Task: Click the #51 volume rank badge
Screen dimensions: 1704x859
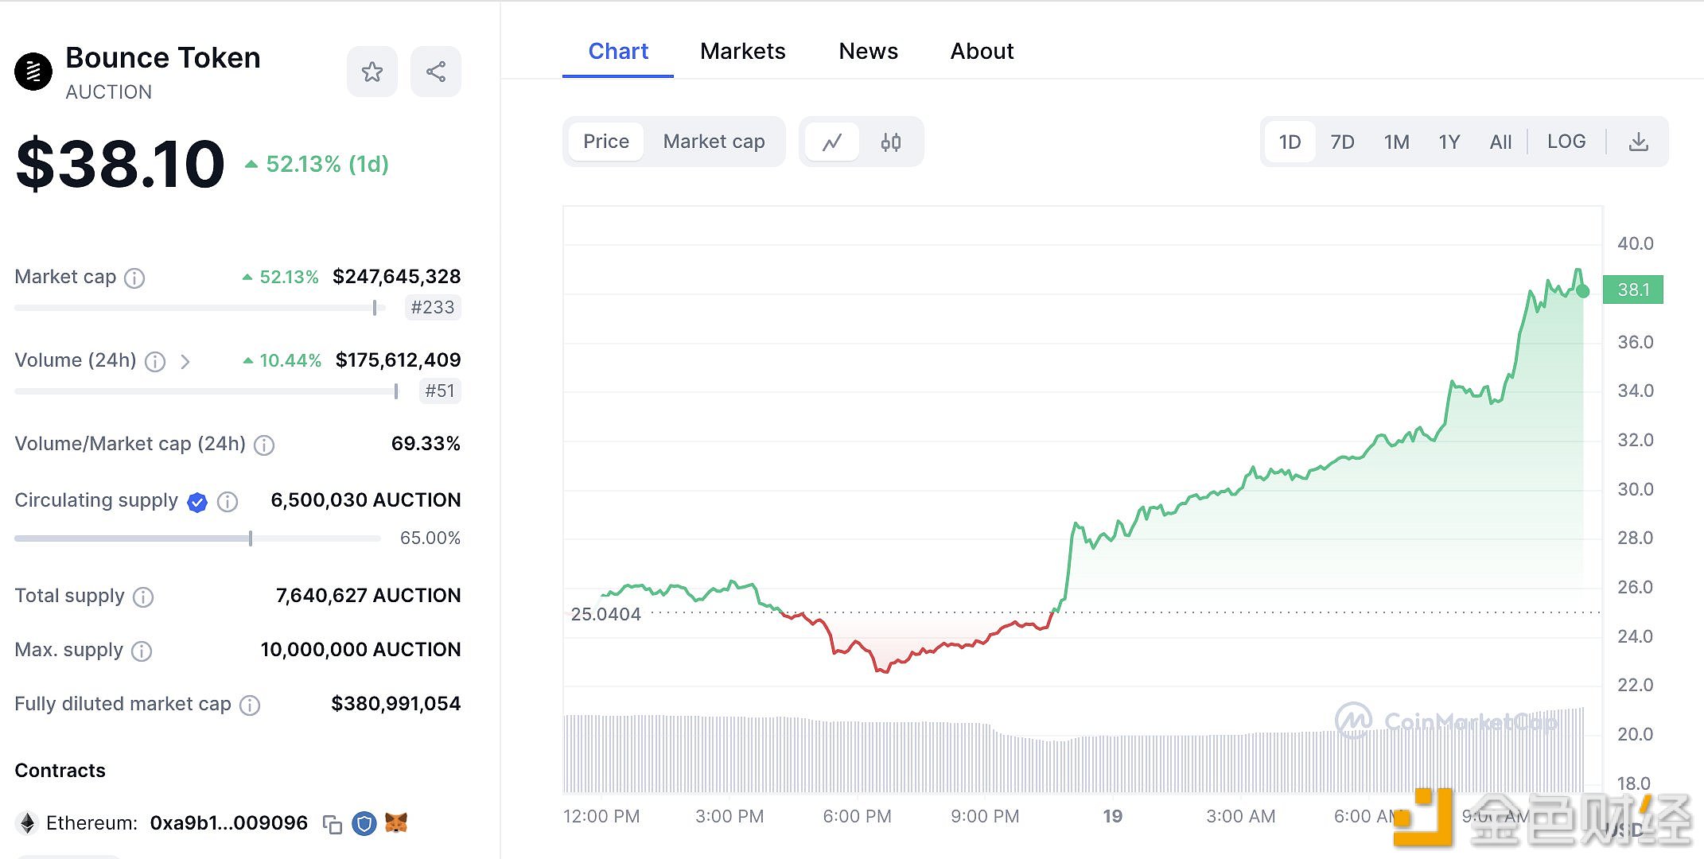Action: pyautogui.click(x=440, y=391)
